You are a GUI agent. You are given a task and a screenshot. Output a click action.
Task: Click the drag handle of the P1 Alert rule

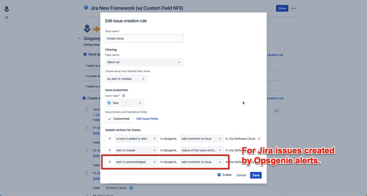click(87, 128)
